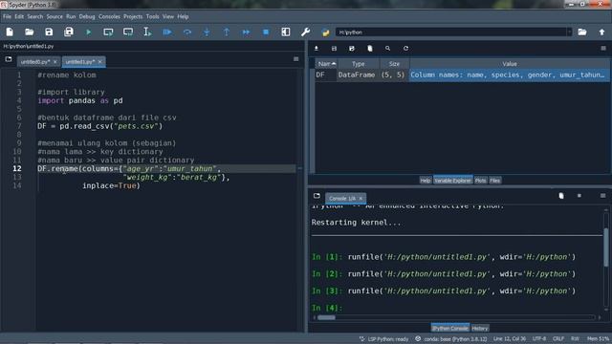Viewport: 612px width, 344px height.
Task: Open the Projects menu
Action: point(133,16)
